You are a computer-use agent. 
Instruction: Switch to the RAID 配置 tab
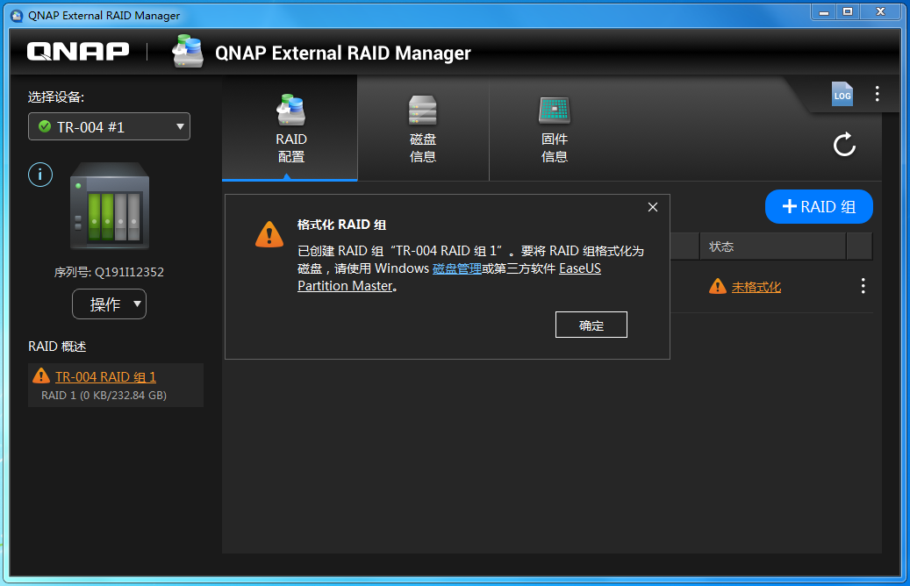click(290, 128)
